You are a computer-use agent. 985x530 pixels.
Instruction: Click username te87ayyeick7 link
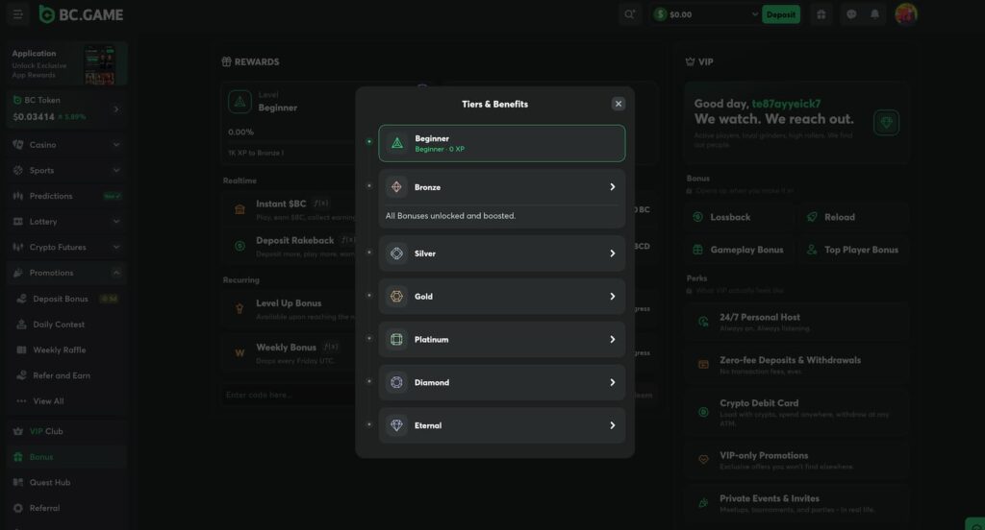[x=786, y=104]
